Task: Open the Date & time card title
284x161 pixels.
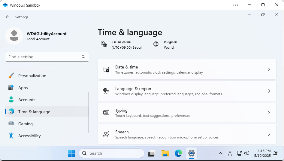Action: [126, 67]
